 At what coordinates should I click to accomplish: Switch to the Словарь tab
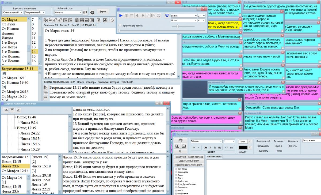coord(91,82)
